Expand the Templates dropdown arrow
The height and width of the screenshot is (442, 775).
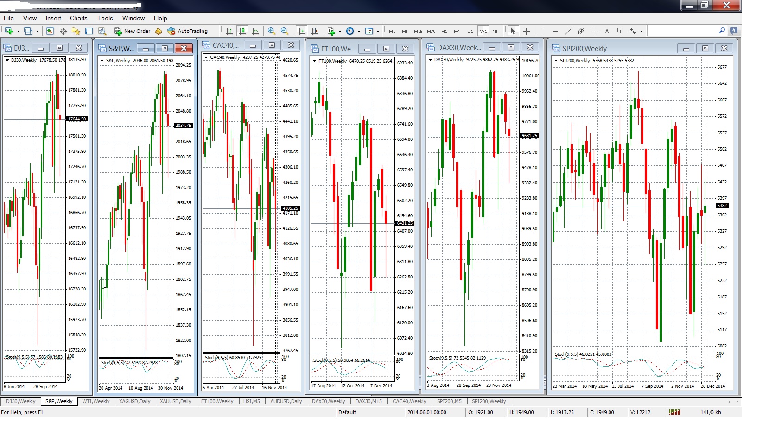point(378,32)
